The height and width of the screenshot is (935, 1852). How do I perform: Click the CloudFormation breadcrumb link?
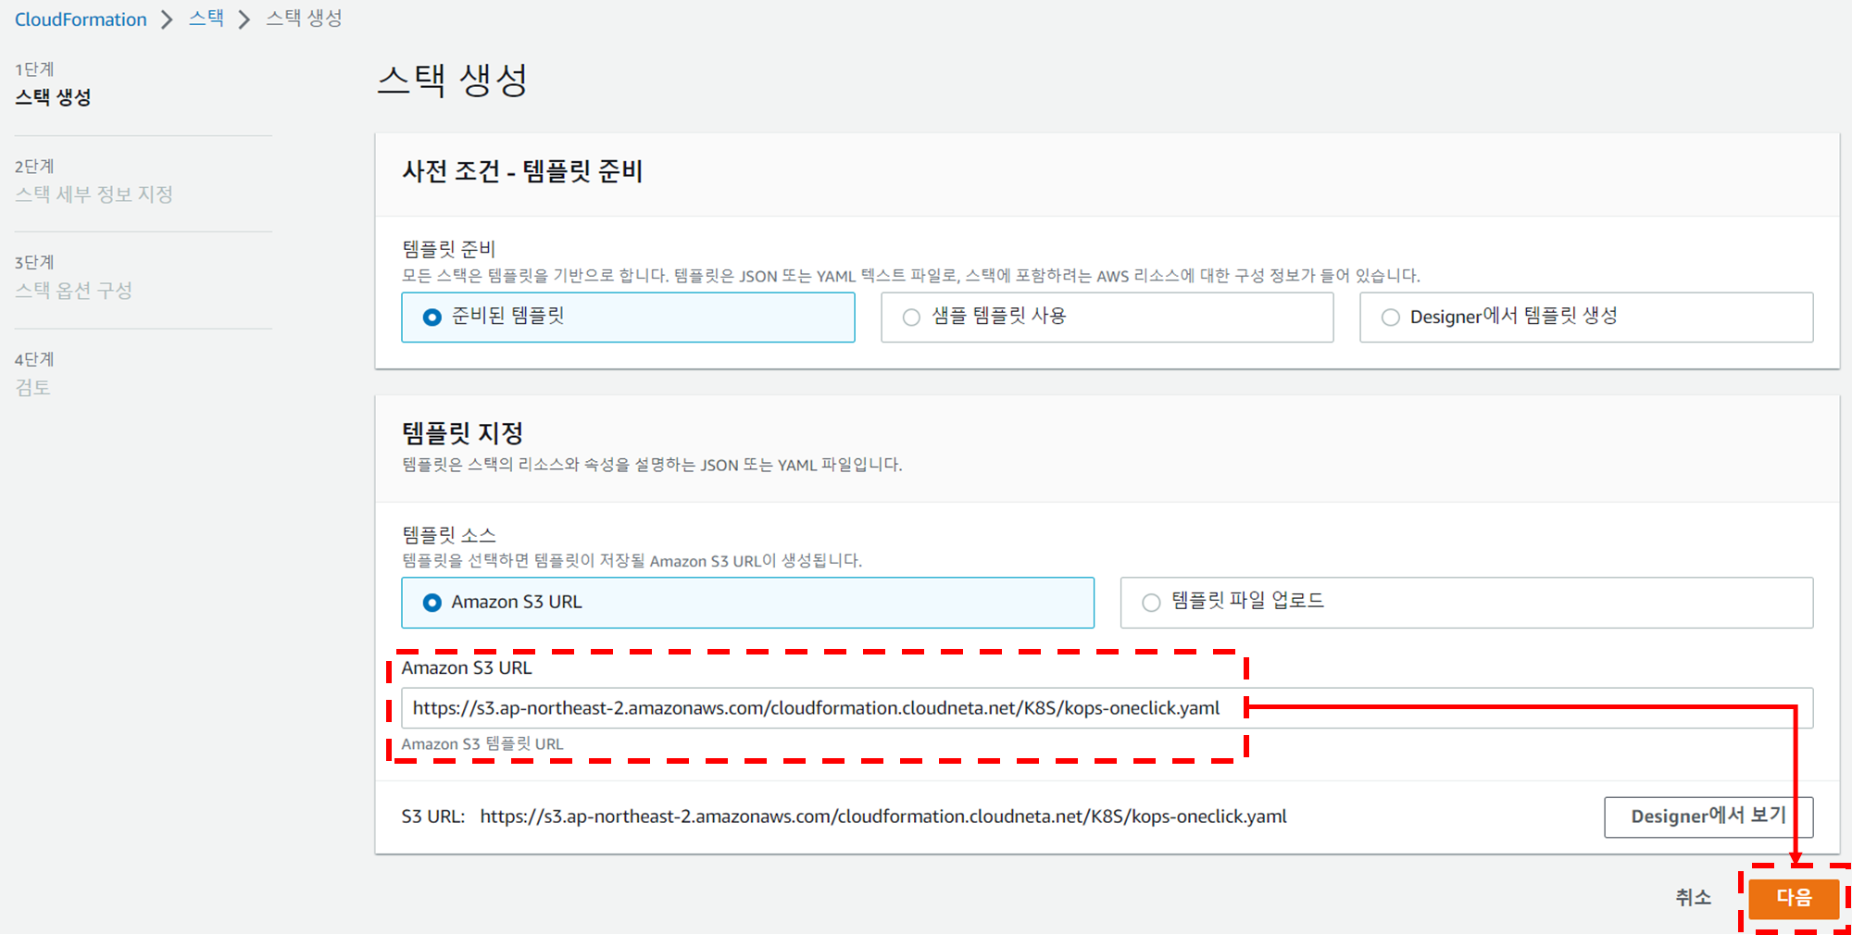coord(81,19)
